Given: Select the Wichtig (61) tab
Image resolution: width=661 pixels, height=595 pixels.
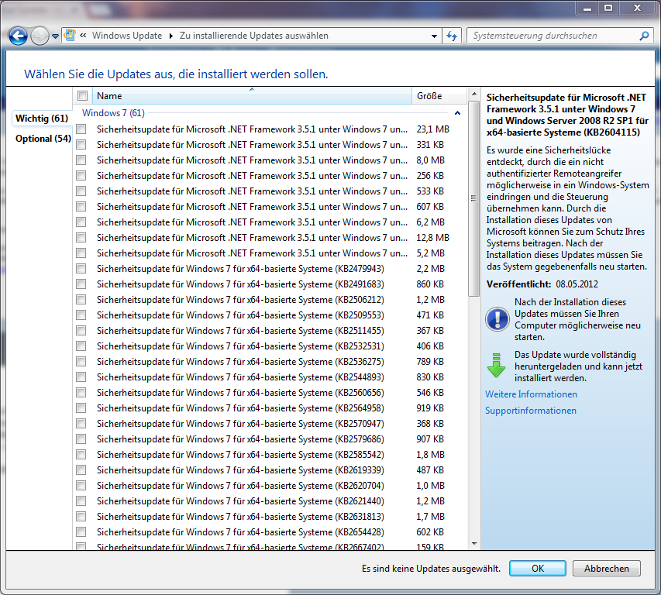Looking at the screenshot, I should [42, 119].
